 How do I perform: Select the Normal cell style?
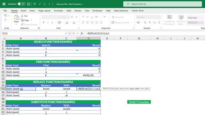click(196, 18)
